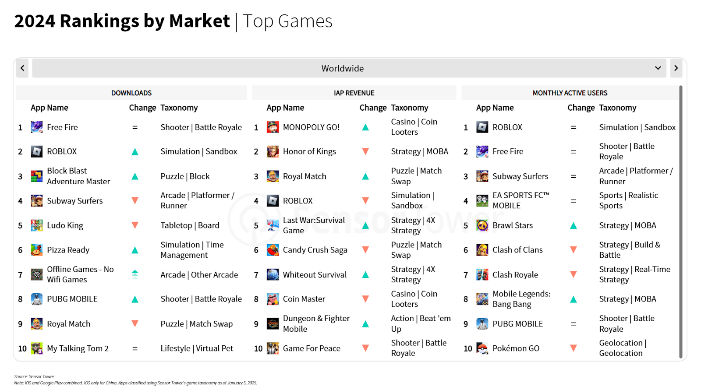Go to previous market with left chevron
The width and height of the screenshot is (701, 390).
pos(22,68)
